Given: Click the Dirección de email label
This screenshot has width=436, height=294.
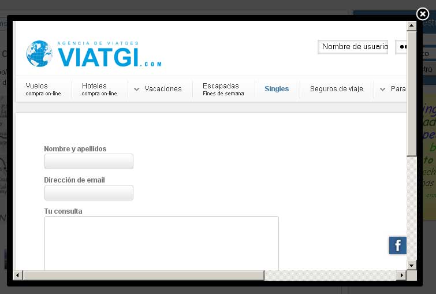Looking at the screenshot, I should (x=74, y=180).
